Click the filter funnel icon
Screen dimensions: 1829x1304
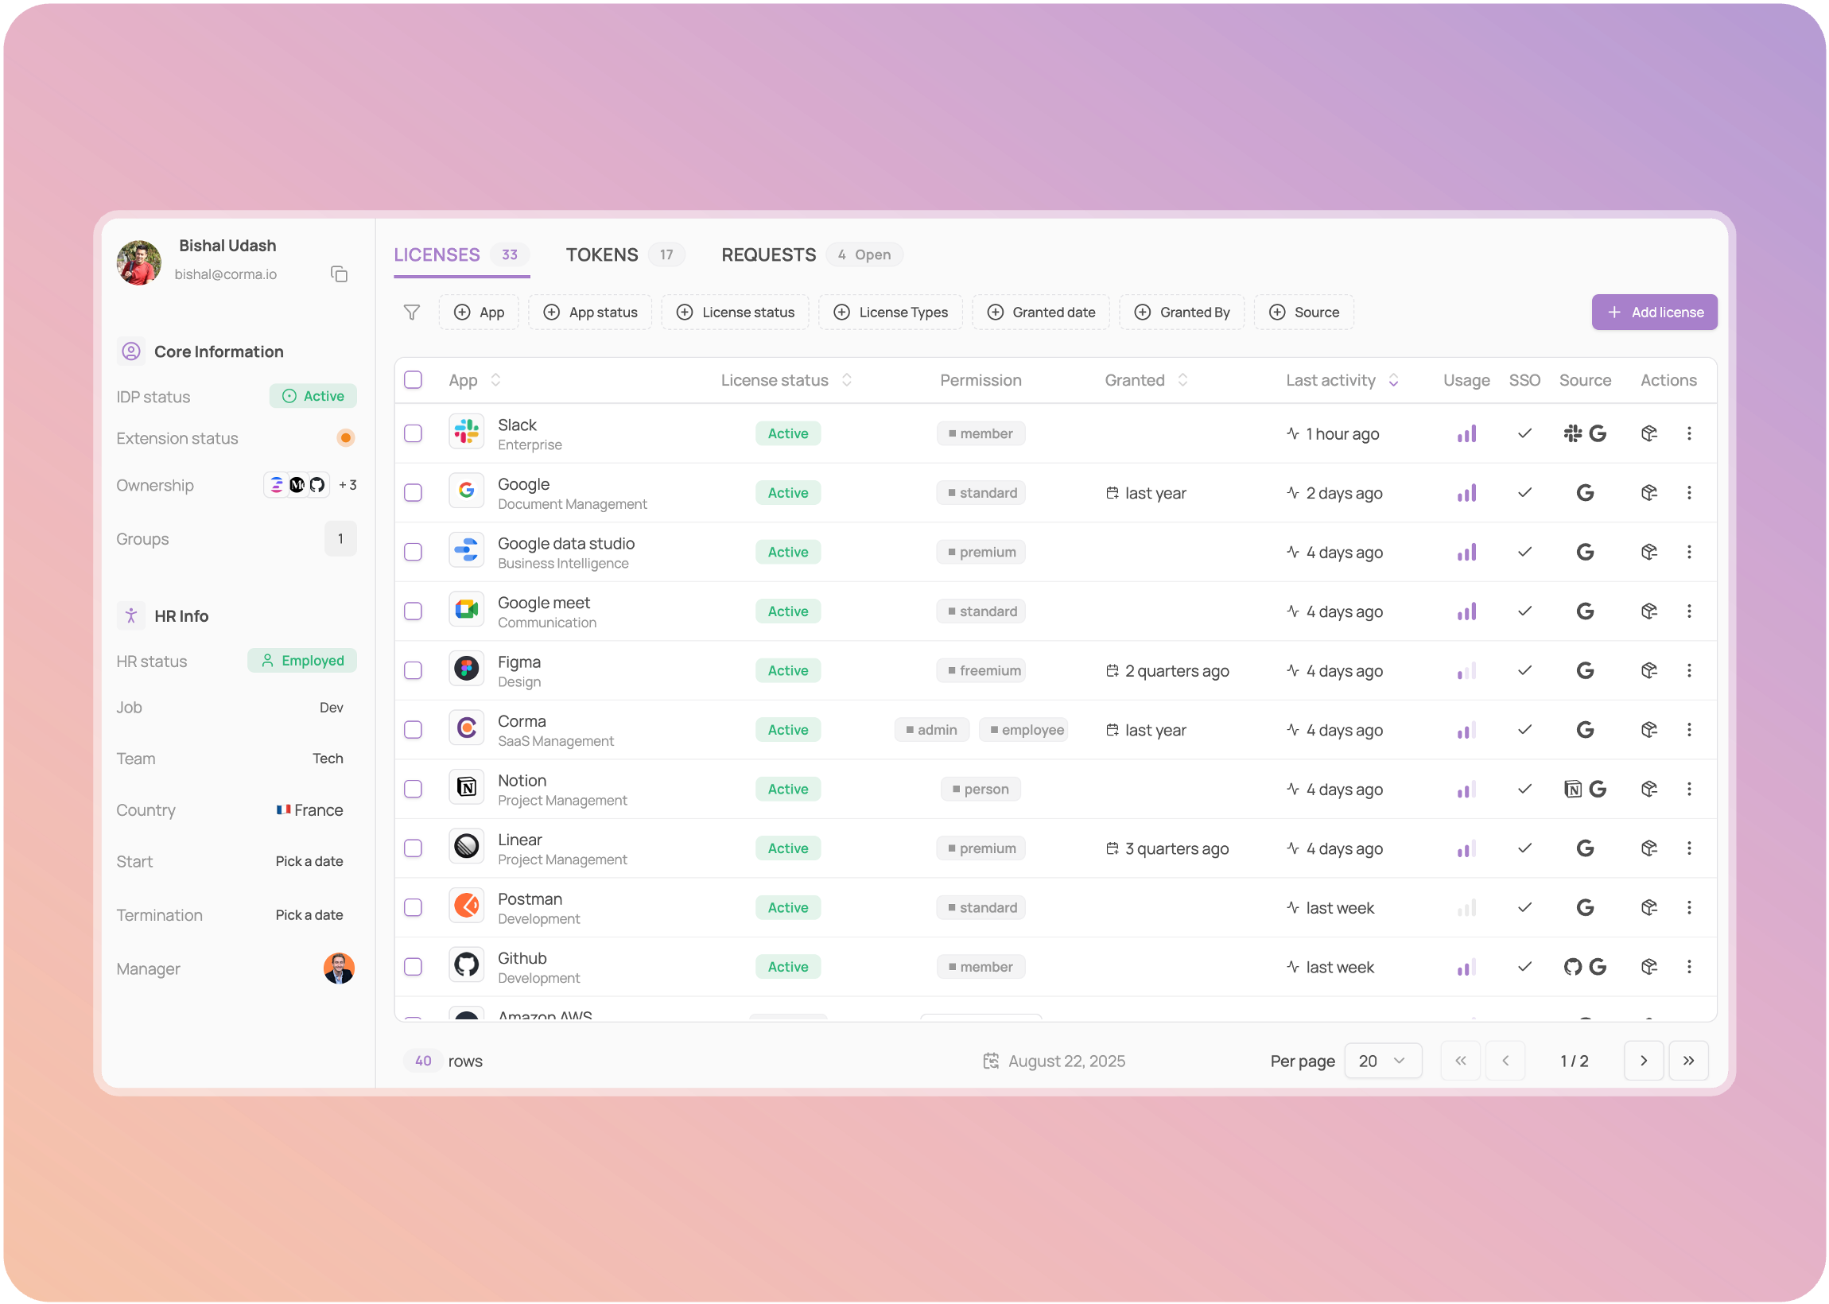(x=411, y=312)
